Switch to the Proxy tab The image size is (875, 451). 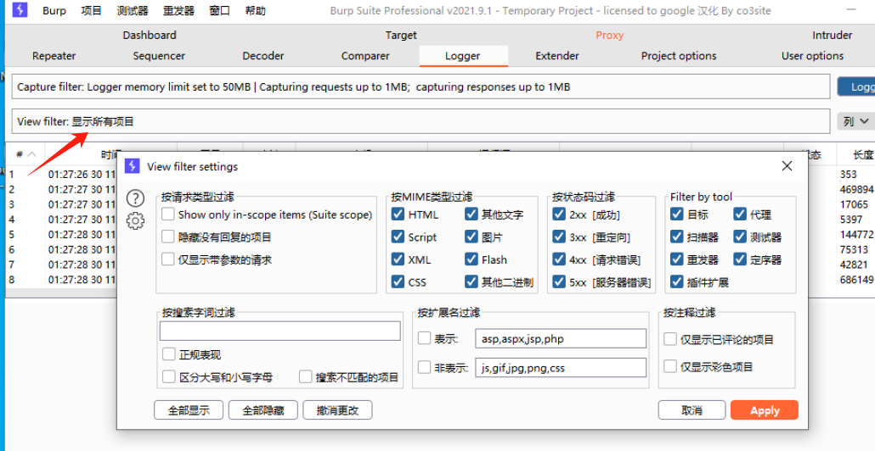[x=609, y=35]
